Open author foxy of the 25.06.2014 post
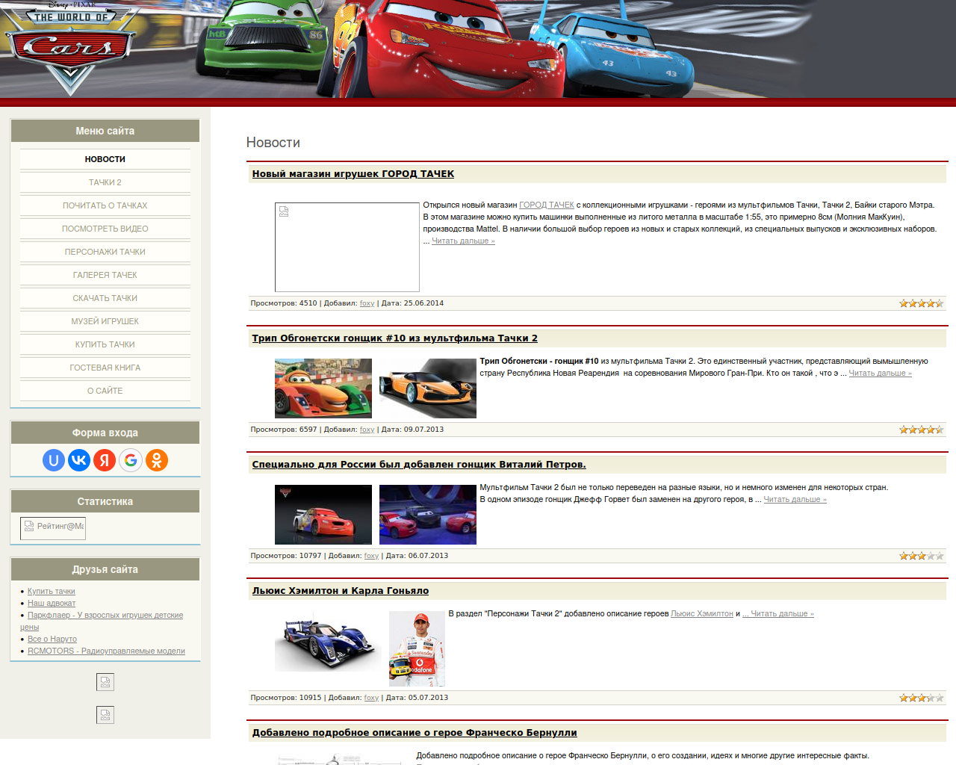The image size is (956, 765). [367, 303]
